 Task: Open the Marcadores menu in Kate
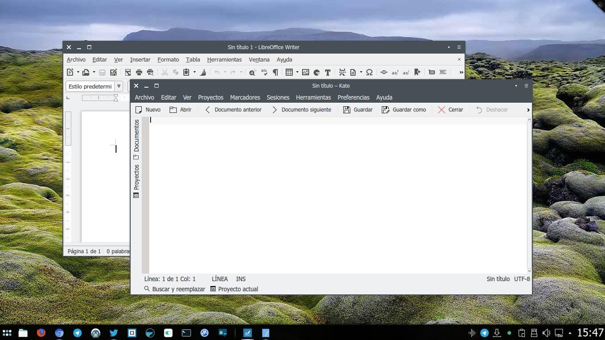[245, 97]
